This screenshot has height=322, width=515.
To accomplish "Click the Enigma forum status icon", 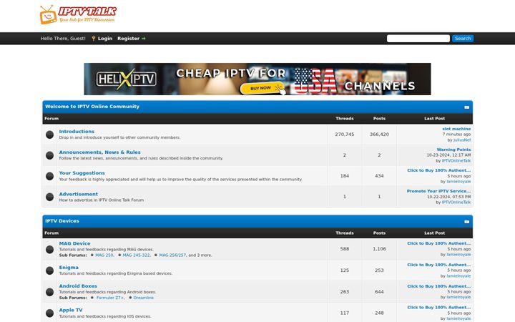I will (49, 270).
